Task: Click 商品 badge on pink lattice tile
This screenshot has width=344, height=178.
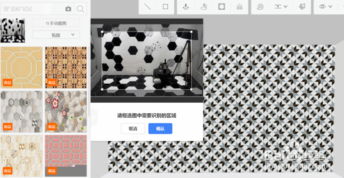Action: [x=52, y=171]
